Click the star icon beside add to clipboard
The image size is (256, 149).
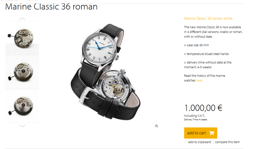186,142
